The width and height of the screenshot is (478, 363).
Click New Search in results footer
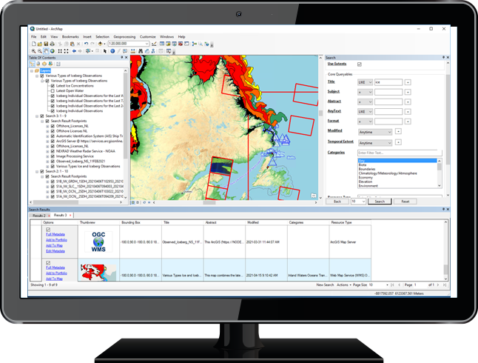(x=325, y=284)
